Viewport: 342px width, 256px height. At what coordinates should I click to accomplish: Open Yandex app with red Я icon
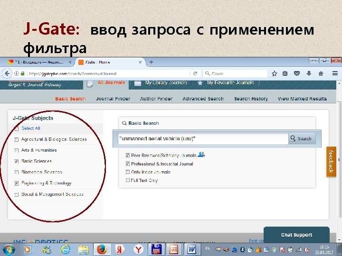click(x=120, y=249)
